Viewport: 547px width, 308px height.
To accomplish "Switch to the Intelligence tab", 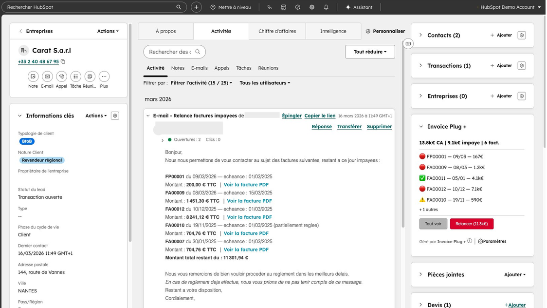I will pos(333,31).
